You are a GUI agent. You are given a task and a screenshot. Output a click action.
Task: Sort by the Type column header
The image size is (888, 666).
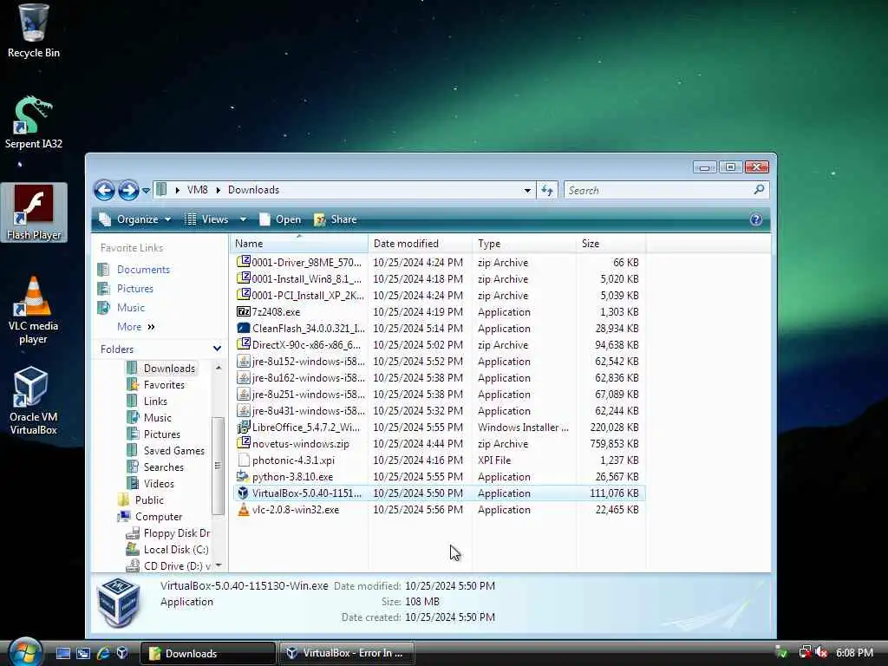point(525,244)
